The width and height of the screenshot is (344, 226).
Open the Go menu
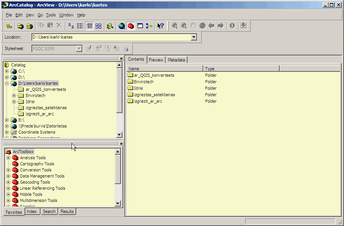pos(40,15)
